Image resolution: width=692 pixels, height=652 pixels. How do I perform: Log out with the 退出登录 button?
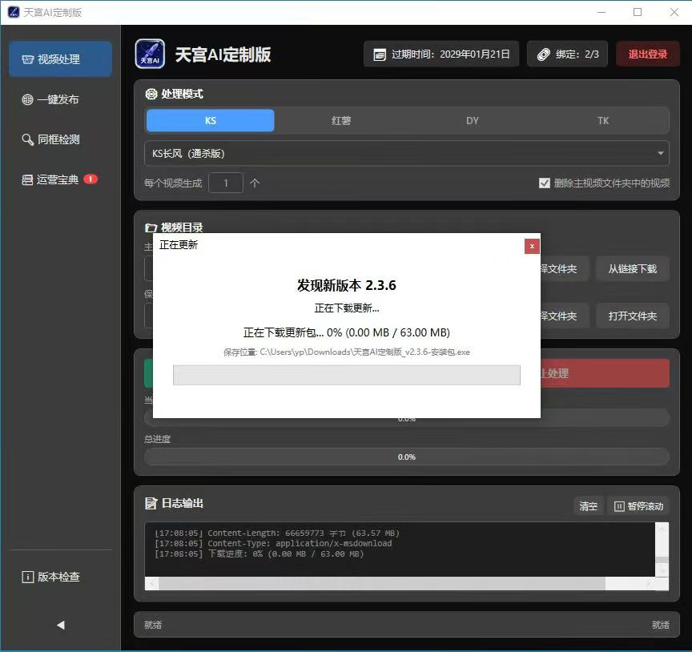click(647, 54)
